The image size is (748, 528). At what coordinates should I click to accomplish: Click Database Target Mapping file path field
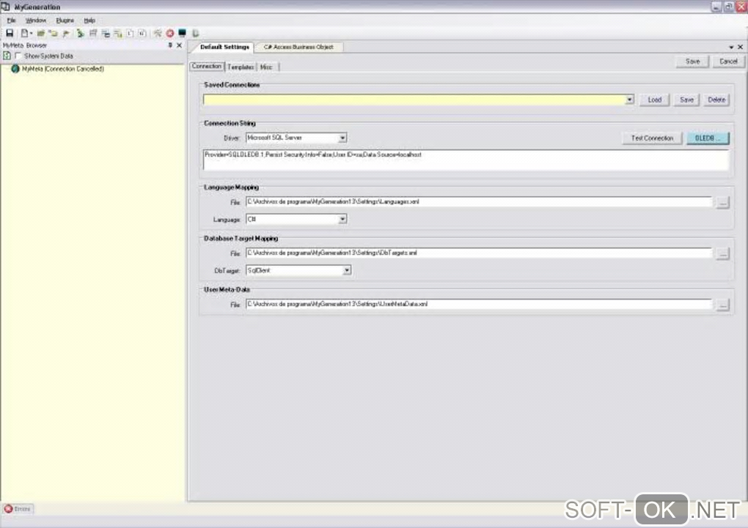pos(479,253)
